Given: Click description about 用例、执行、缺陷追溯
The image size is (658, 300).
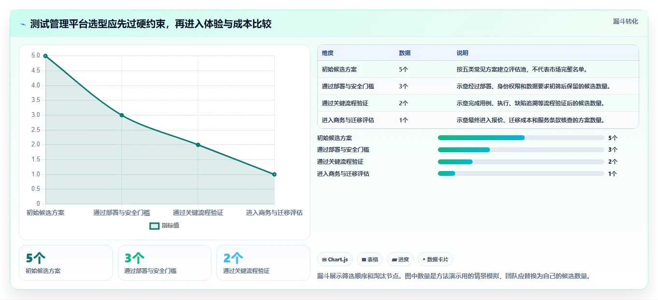Looking at the screenshot, I should click(x=531, y=103).
